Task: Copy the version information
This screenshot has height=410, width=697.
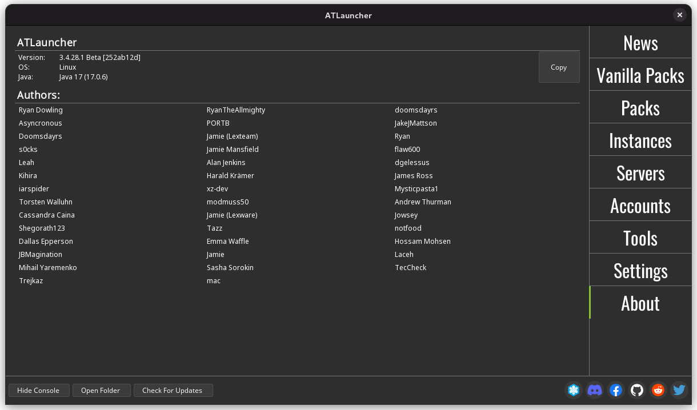Action: point(559,67)
